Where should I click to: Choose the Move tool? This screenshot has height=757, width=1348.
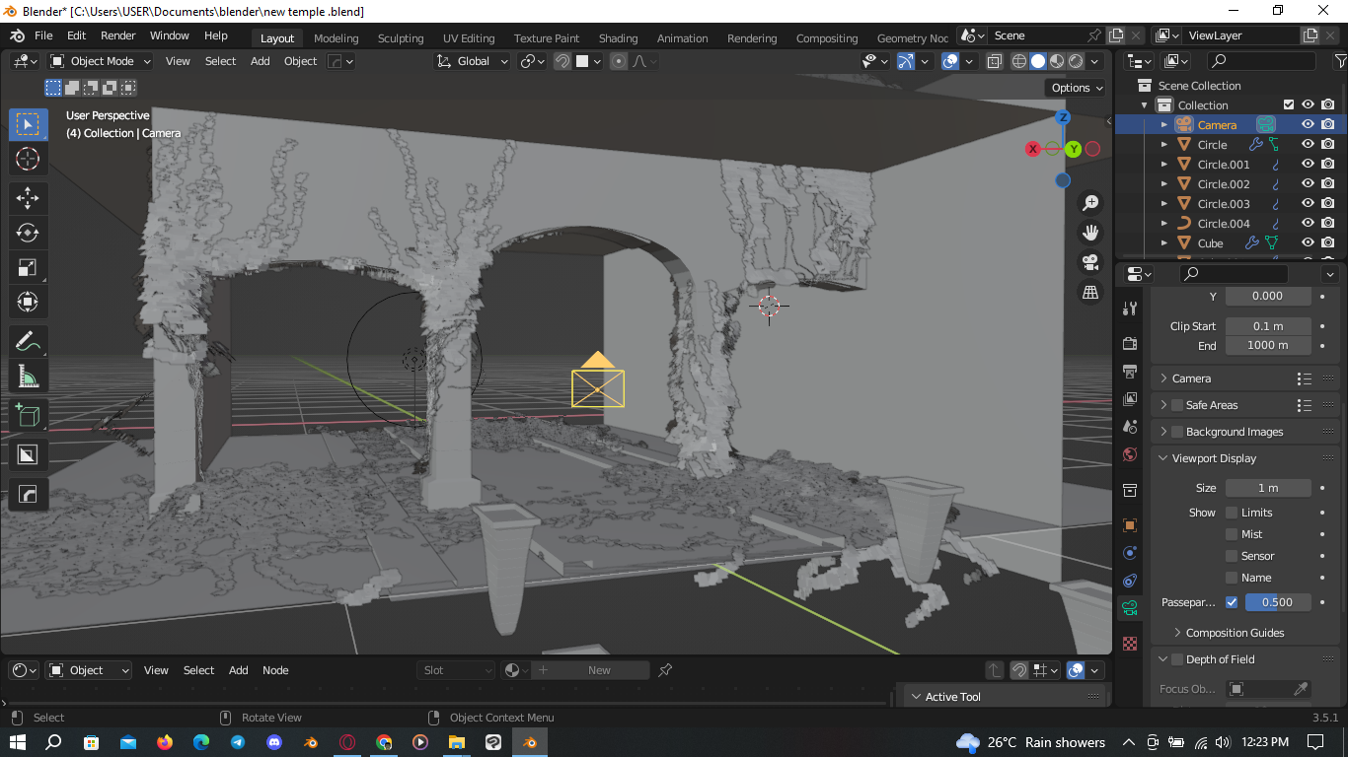[x=28, y=198]
